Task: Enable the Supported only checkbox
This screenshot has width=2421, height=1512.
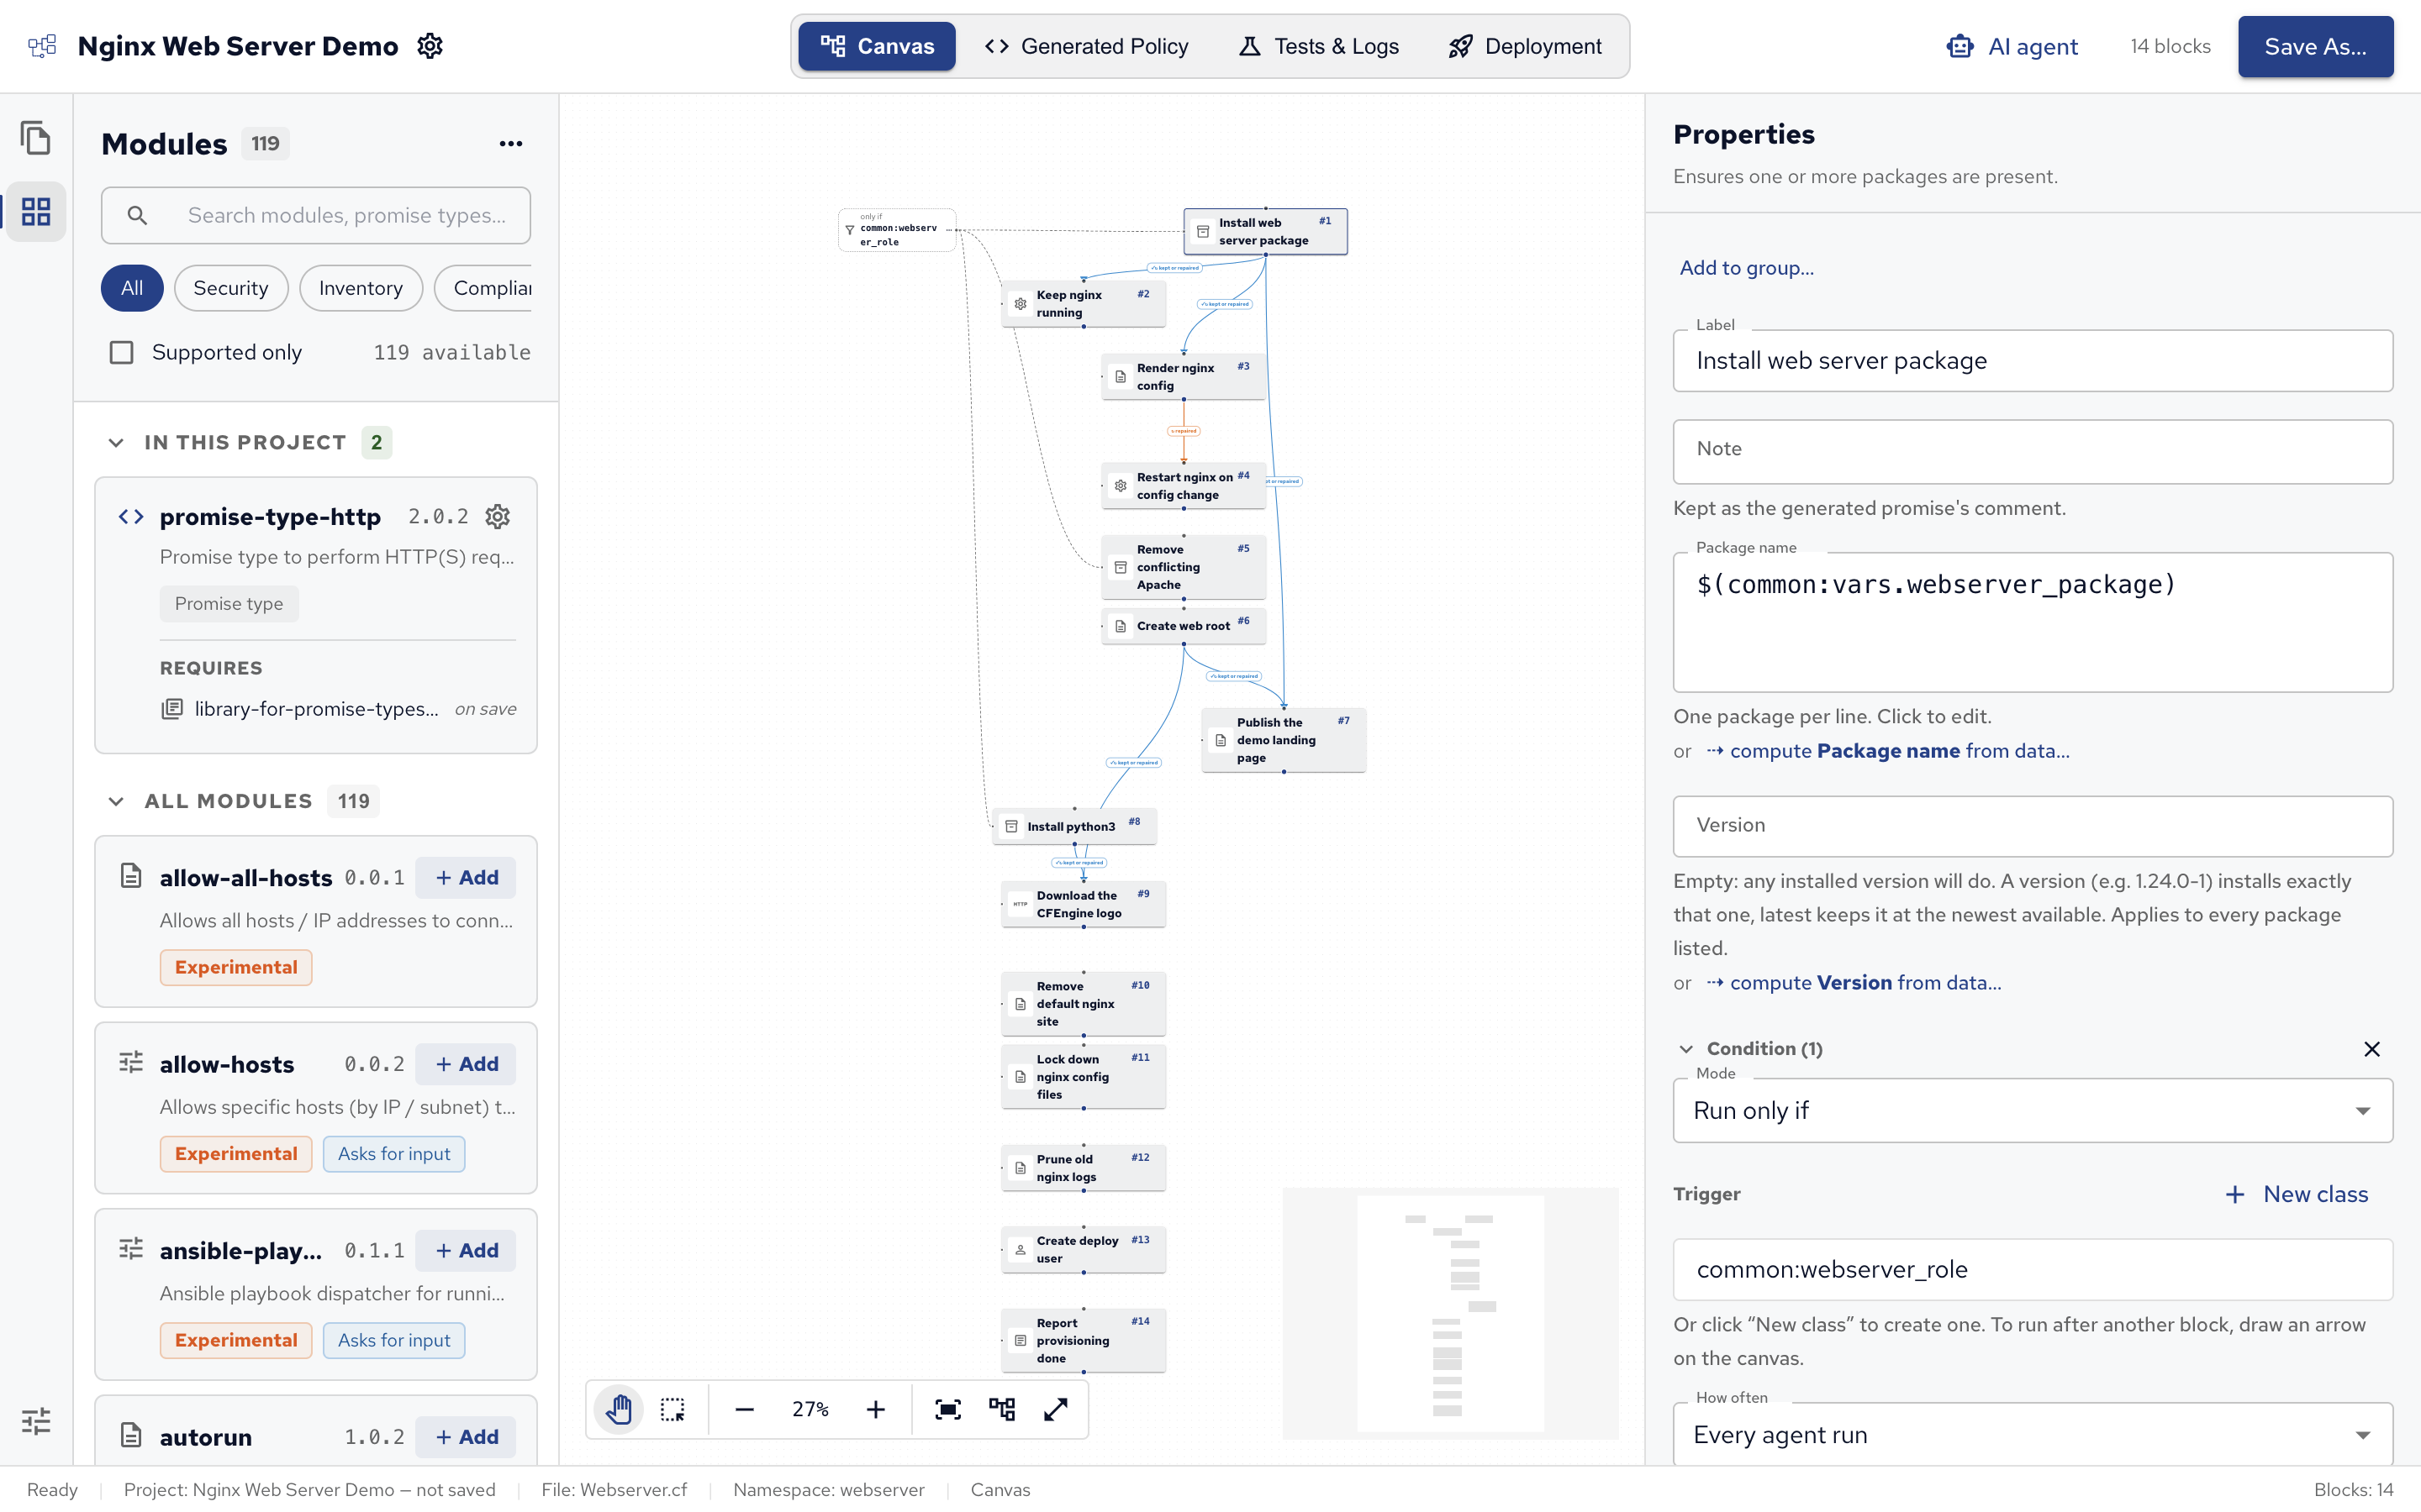Action: [121, 352]
